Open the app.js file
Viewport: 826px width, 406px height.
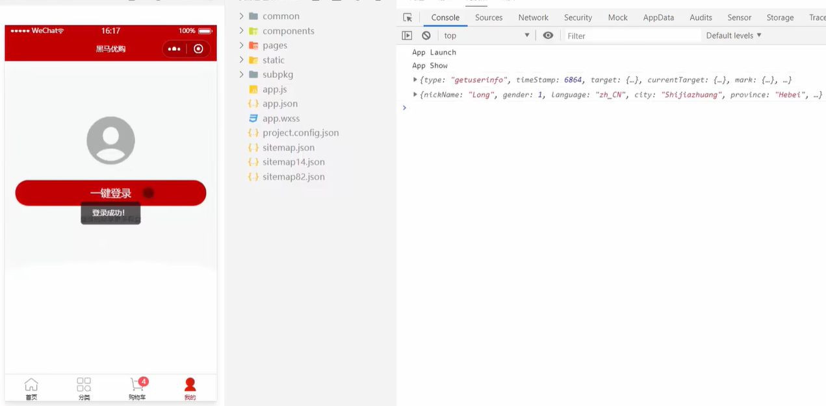point(274,89)
